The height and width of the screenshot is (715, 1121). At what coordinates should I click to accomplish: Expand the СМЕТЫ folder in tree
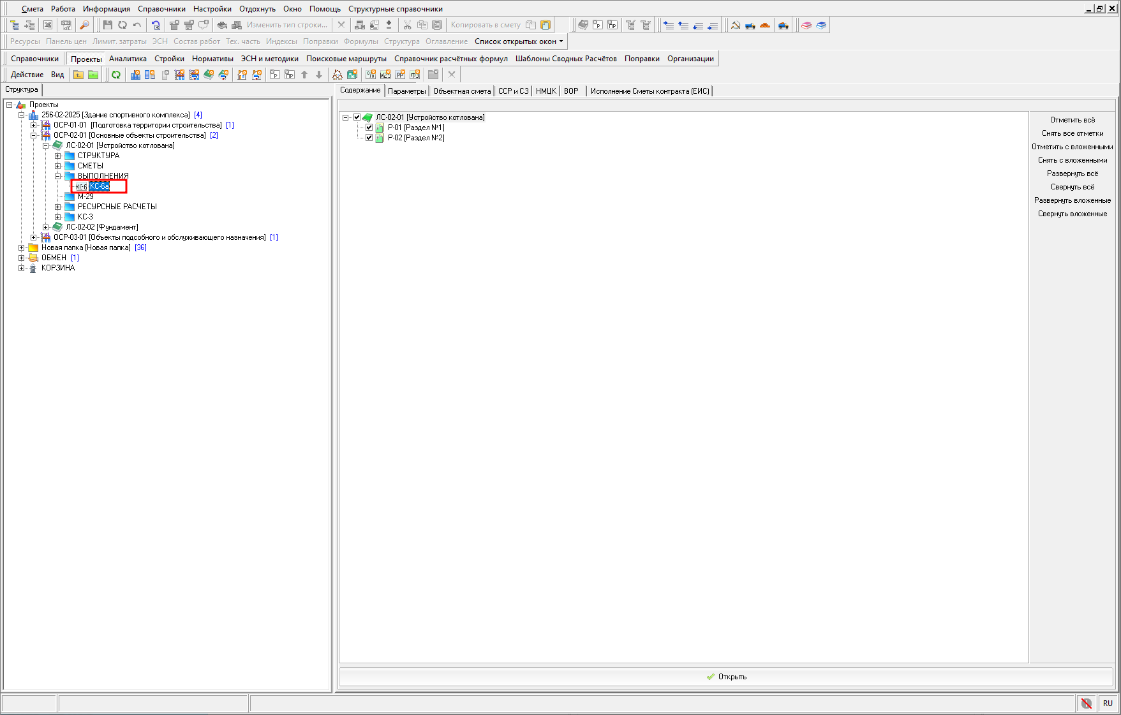click(x=58, y=166)
